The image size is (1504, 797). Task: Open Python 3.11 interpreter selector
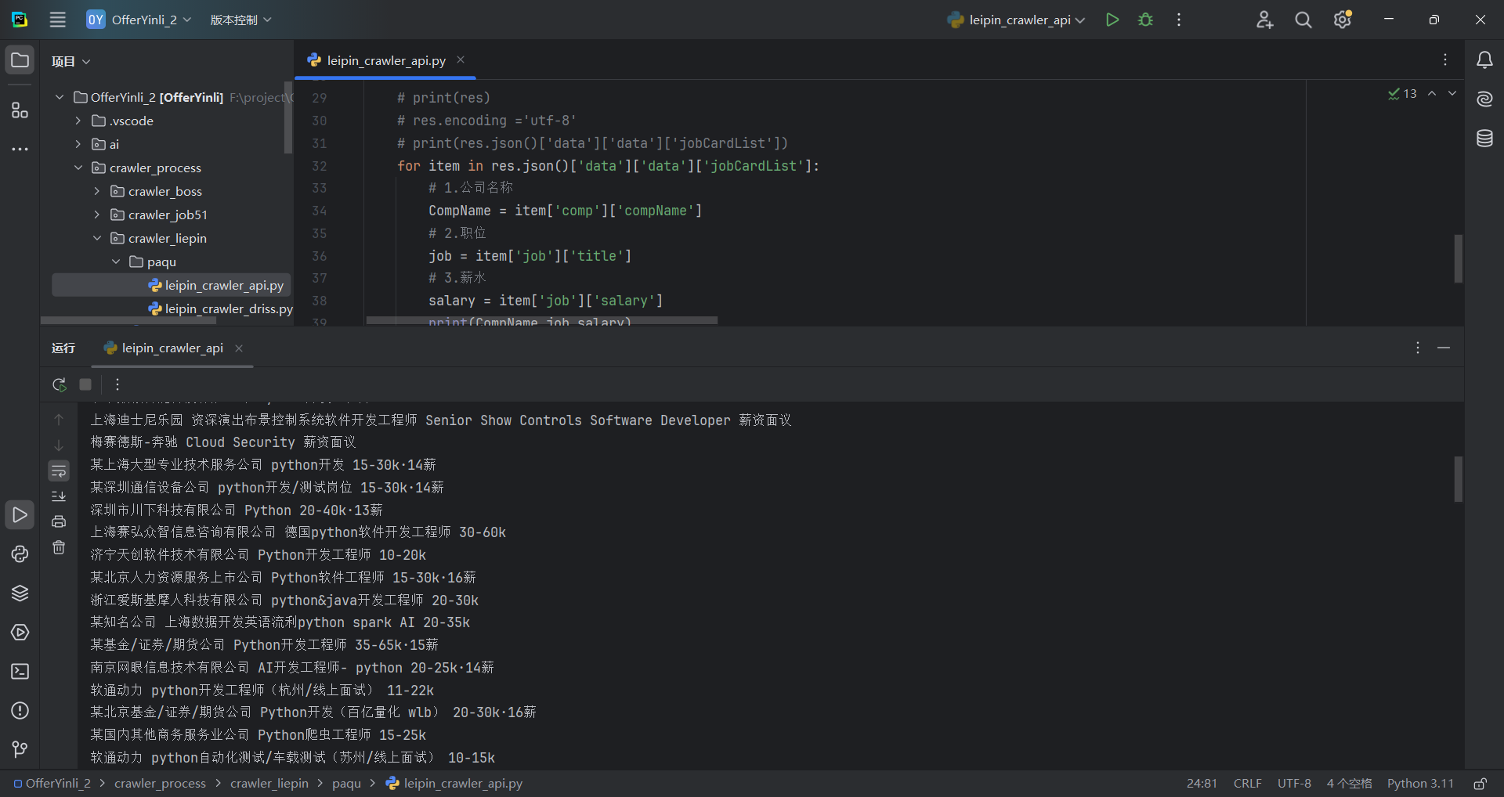tap(1420, 784)
